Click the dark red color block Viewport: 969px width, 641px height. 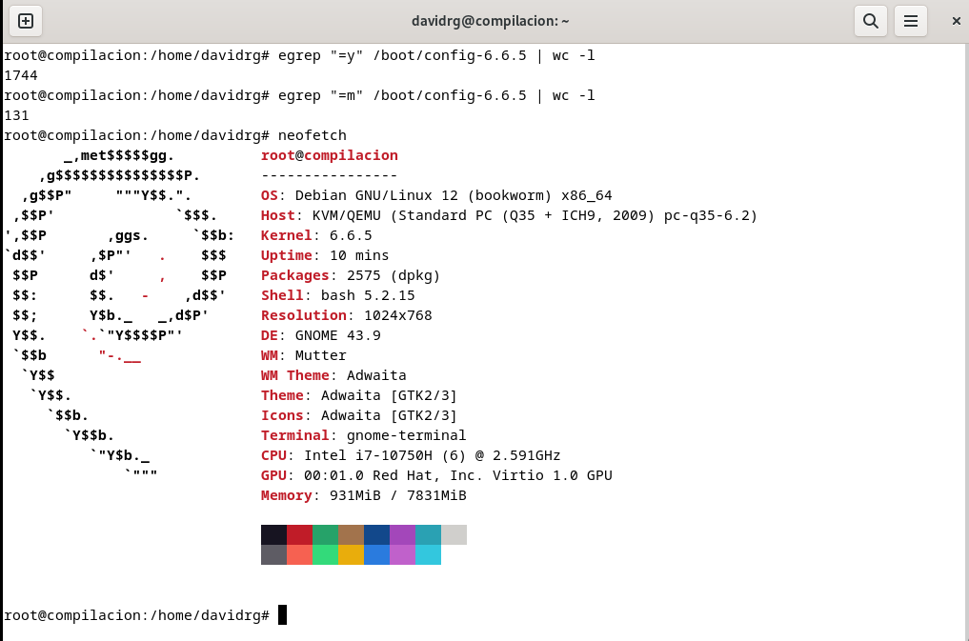click(300, 534)
